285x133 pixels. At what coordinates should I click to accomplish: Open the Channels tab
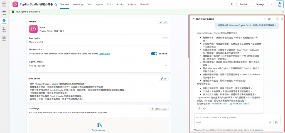144,4
